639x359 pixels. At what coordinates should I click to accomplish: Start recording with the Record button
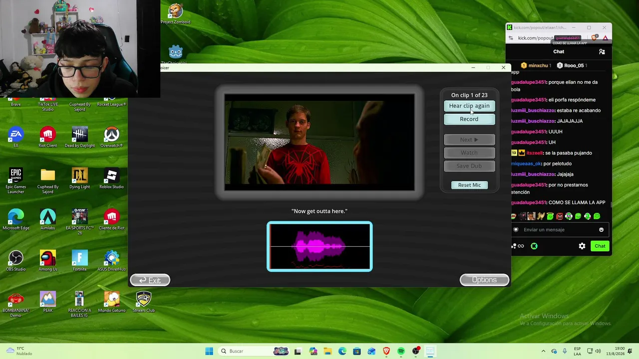[x=469, y=119]
